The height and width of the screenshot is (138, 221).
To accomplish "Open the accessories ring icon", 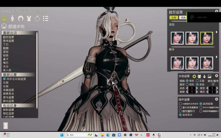I will (37, 18).
